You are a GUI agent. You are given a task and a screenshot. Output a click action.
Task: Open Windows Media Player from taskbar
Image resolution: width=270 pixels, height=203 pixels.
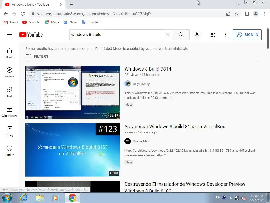click(56, 198)
